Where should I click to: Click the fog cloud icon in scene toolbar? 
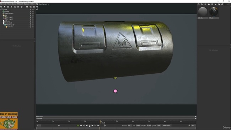[15, 7]
